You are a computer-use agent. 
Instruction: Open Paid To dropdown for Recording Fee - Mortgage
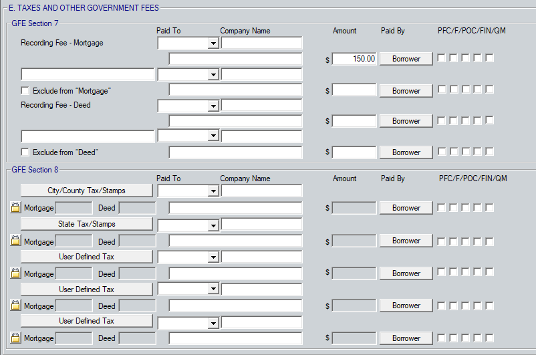tap(213, 43)
